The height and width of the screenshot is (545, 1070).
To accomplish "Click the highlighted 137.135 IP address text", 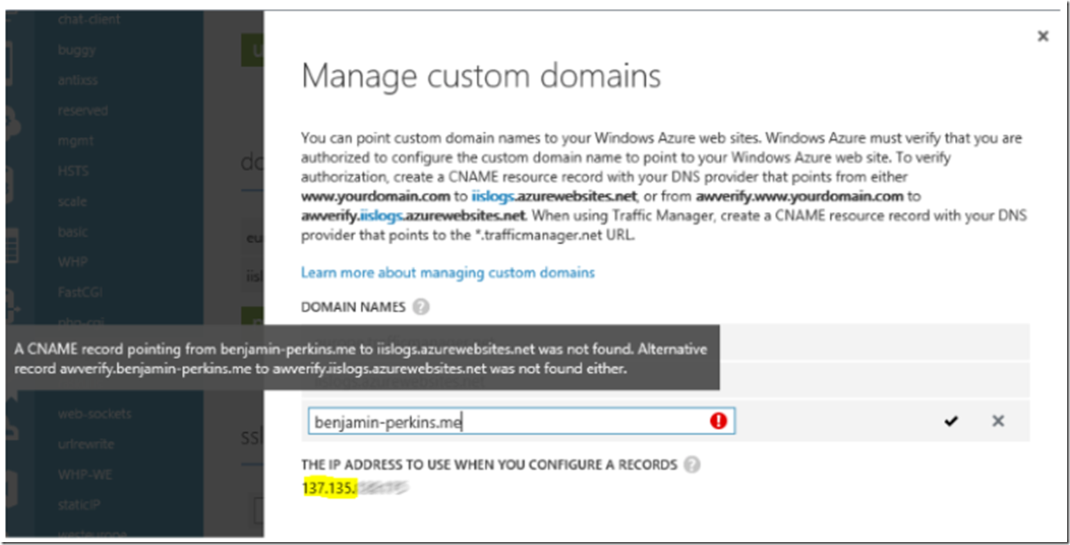I will [x=329, y=488].
